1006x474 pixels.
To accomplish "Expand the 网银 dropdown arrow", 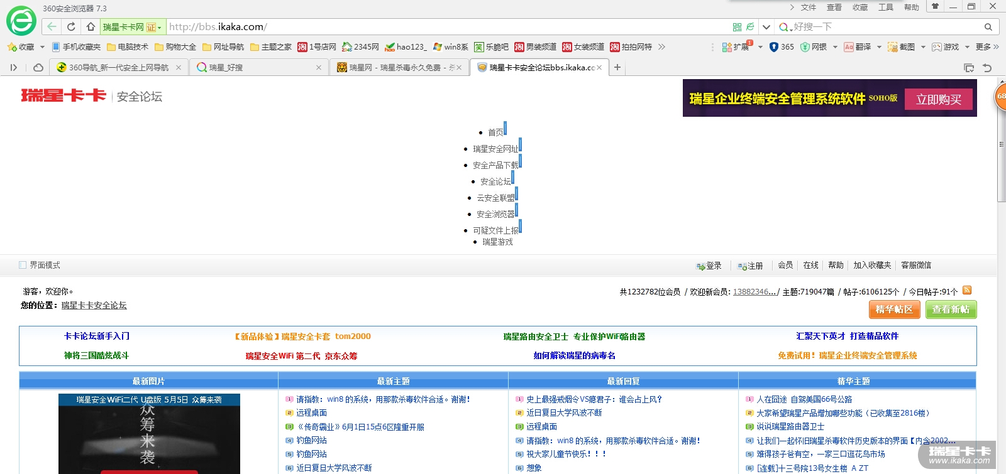I will [835, 46].
